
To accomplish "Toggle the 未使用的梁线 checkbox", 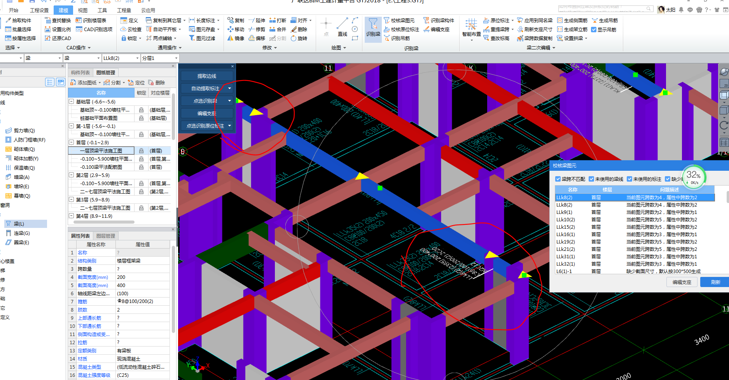I will click(x=591, y=179).
